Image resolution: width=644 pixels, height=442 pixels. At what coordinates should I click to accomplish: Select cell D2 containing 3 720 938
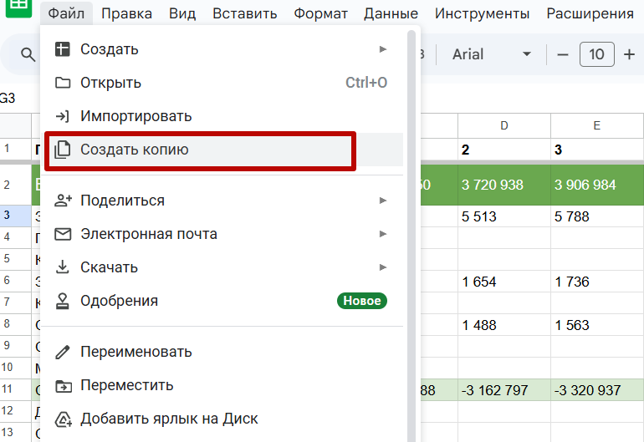point(503,185)
